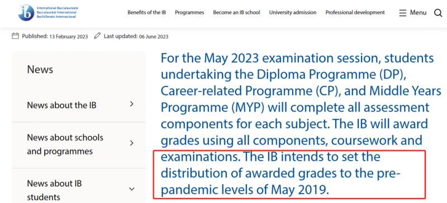Open the hamburger Menu icon

tap(402, 13)
